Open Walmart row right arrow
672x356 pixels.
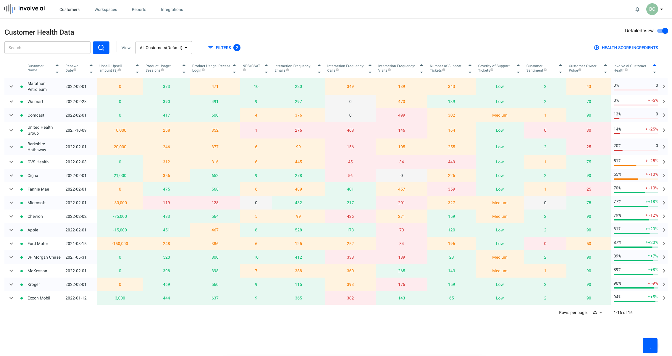(x=664, y=102)
